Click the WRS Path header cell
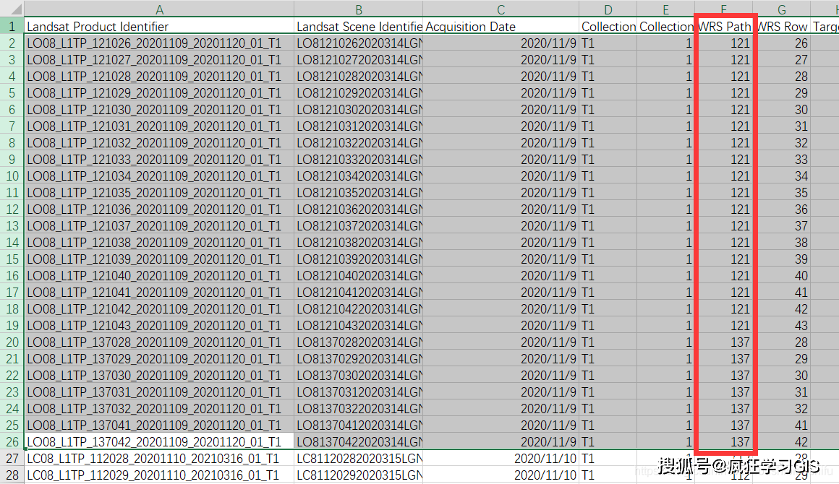Screen dimensions: 839x484 (724, 27)
